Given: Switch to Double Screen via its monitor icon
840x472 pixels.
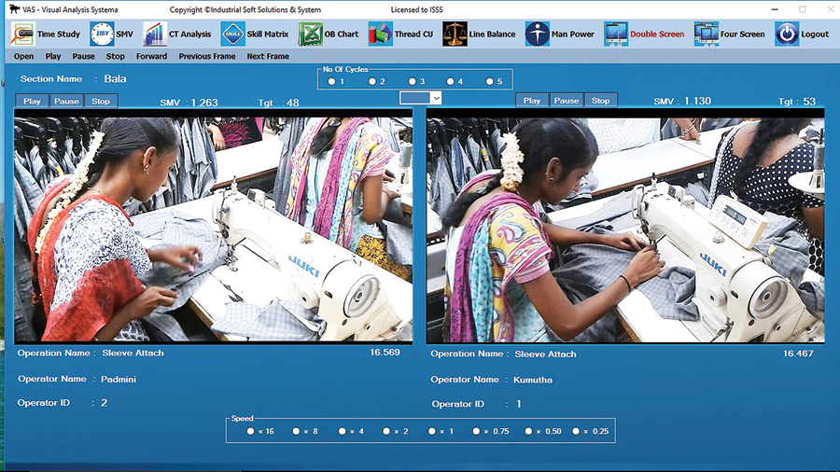Looking at the screenshot, I should pos(616,34).
